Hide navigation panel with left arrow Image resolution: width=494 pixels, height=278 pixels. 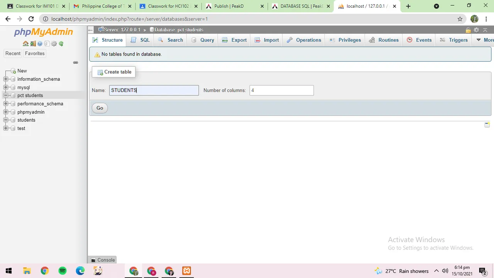pos(90,30)
